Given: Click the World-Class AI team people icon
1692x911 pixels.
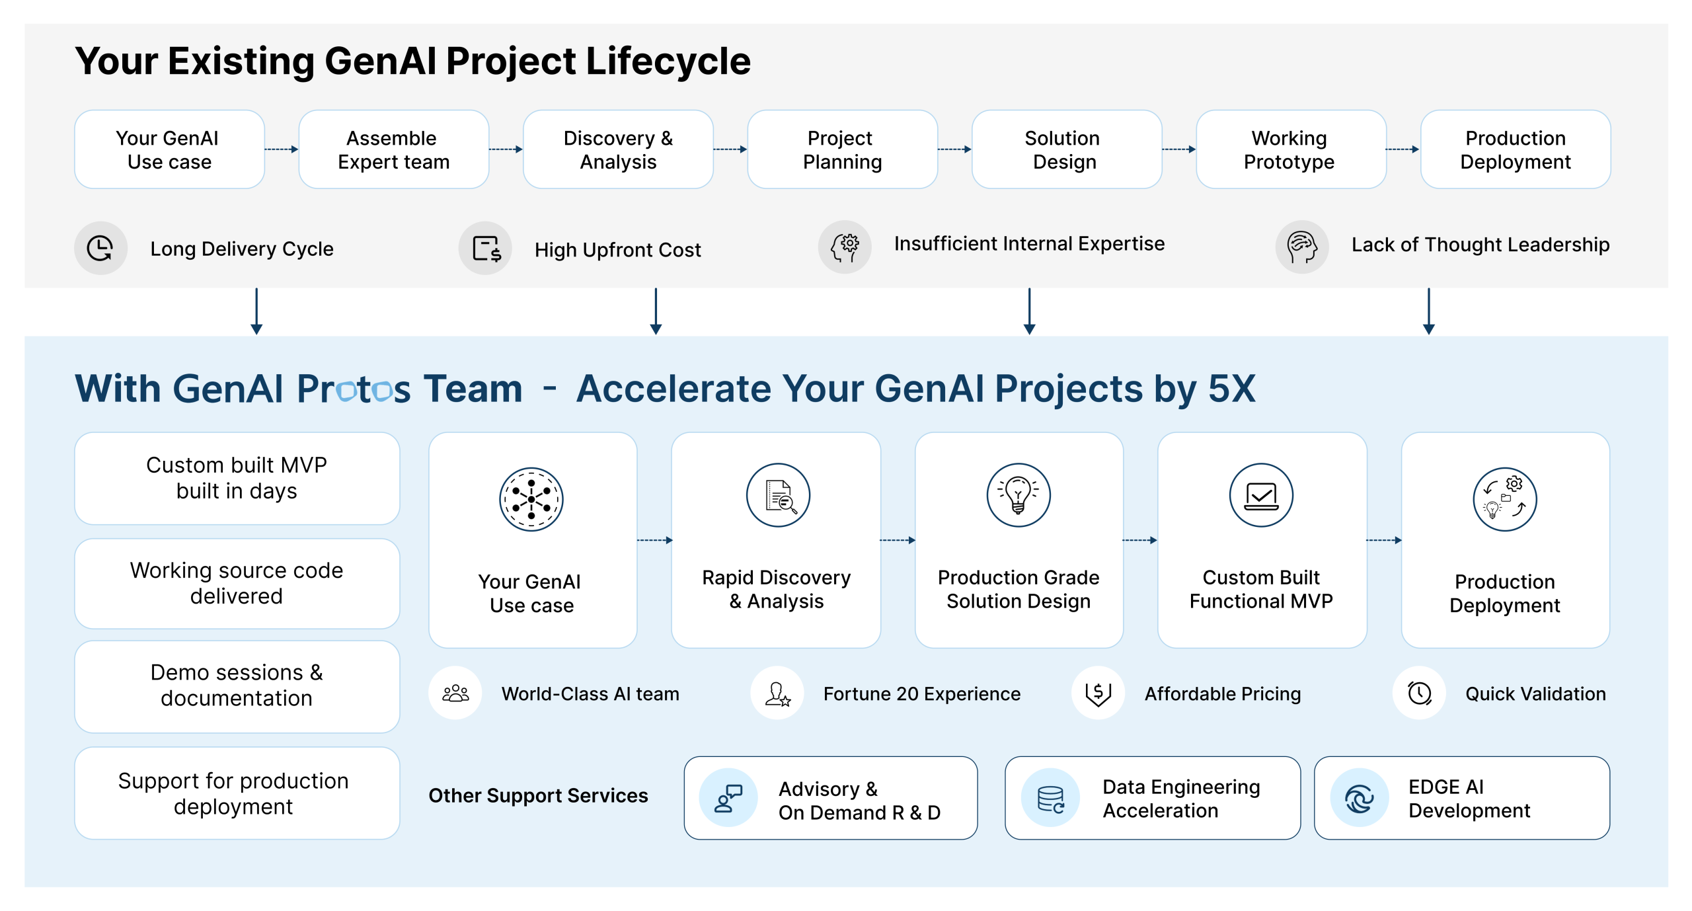Looking at the screenshot, I should point(455,693).
